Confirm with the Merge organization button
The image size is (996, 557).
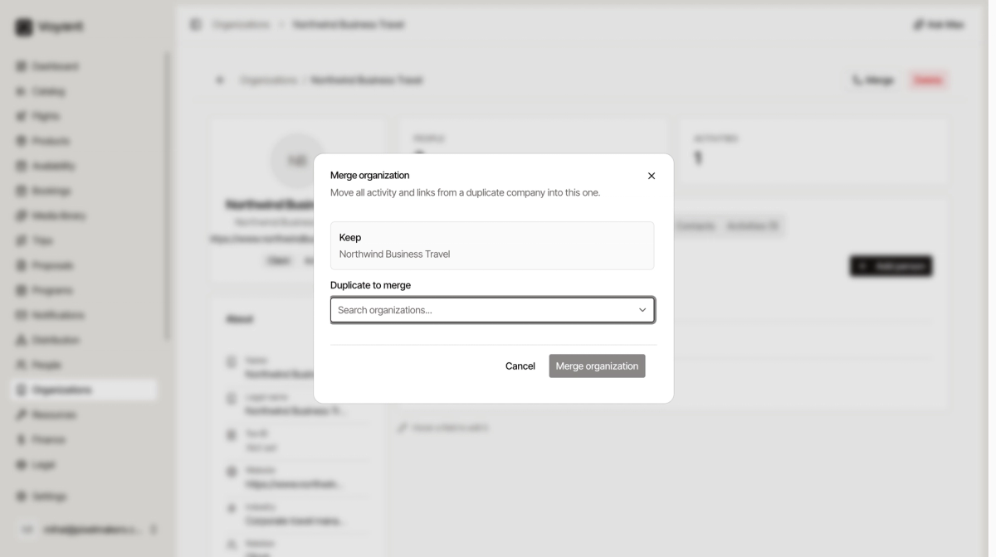click(x=597, y=366)
